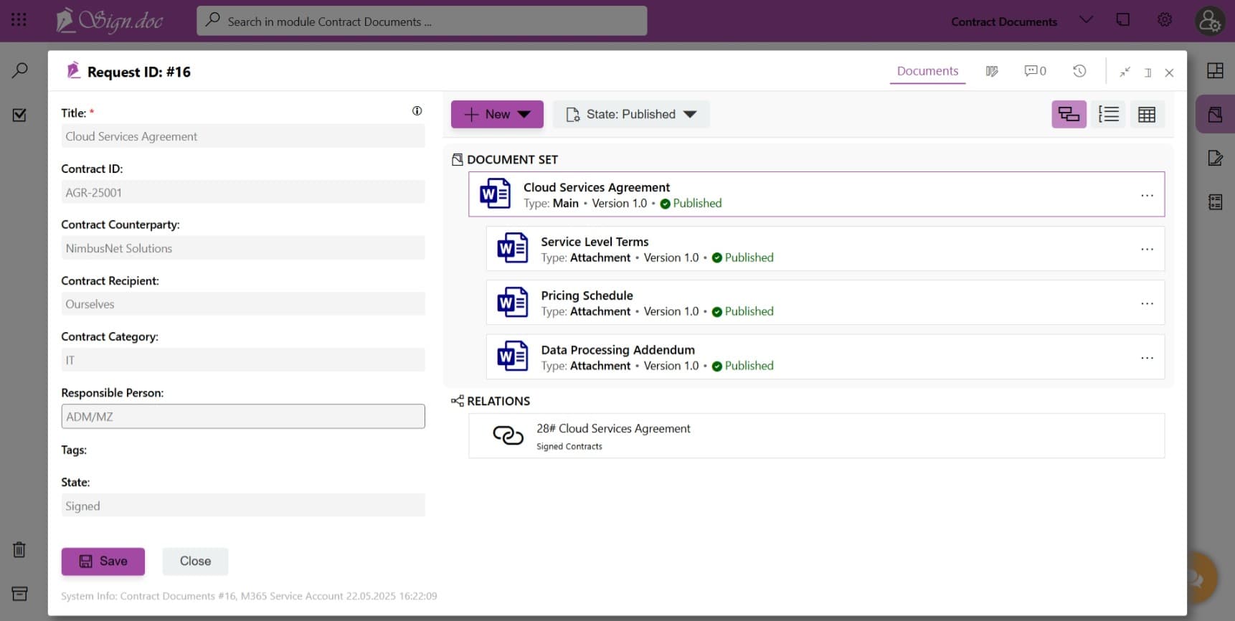The height and width of the screenshot is (621, 1235).
Task: Open the recycle bin icon in left sidebar
Action: 19,549
